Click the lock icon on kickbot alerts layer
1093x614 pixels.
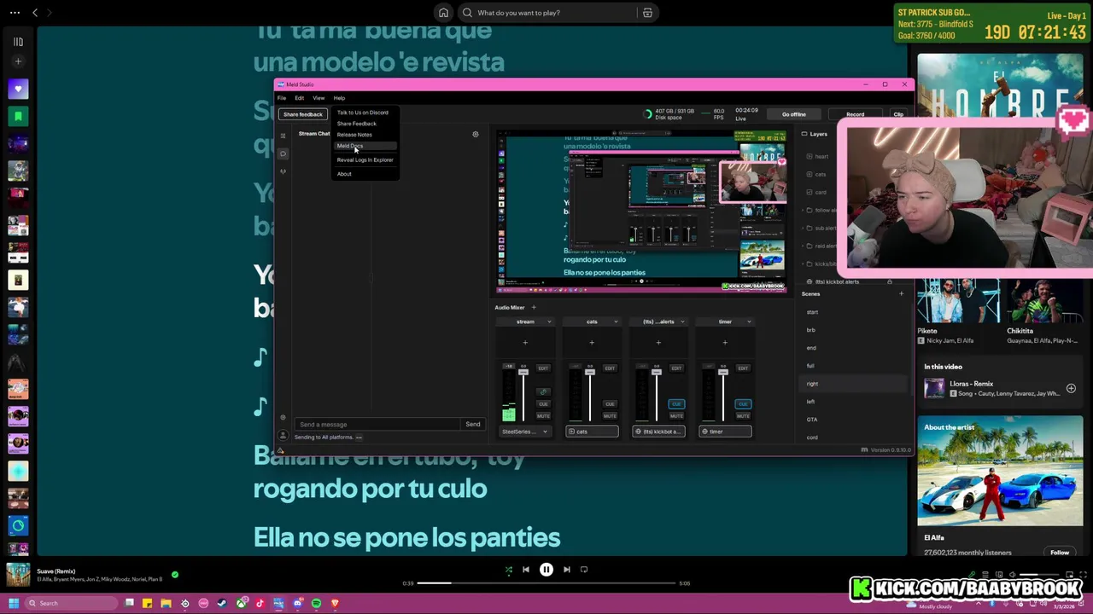click(x=890, y=281)
